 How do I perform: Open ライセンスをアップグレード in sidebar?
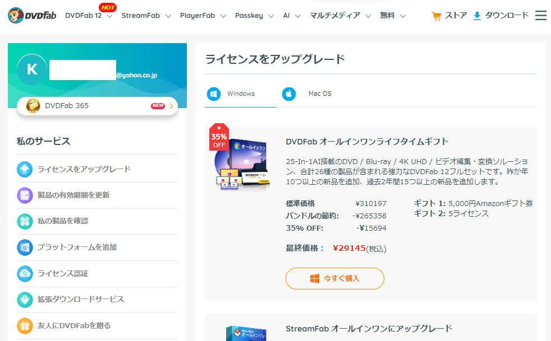coord(84,169)
